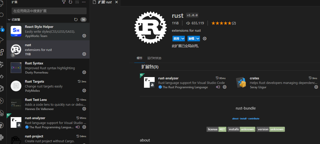The width and height of the screenshot is (320, 144).
Task: Click rust-analyzer logo in extension pack
Action: (x=149, y=82)
